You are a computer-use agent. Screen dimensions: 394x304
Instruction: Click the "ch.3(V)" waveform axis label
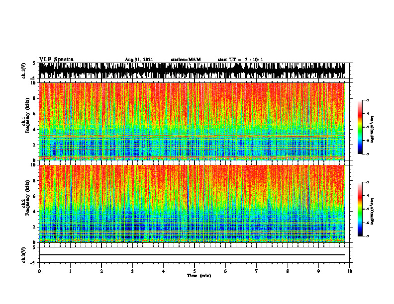point(24,255)
